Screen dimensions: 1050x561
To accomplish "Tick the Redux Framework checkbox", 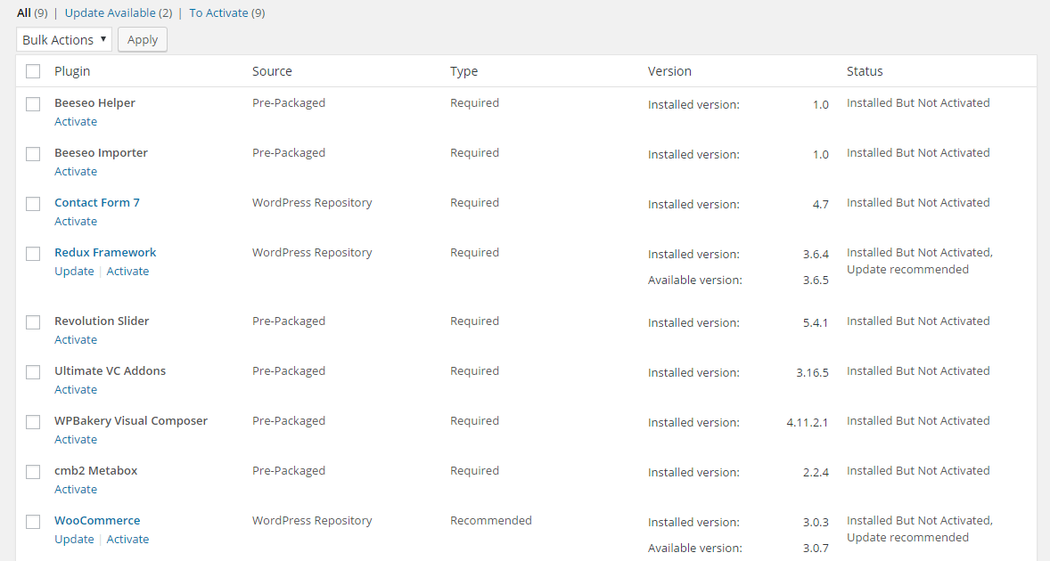I will [33, 254].
